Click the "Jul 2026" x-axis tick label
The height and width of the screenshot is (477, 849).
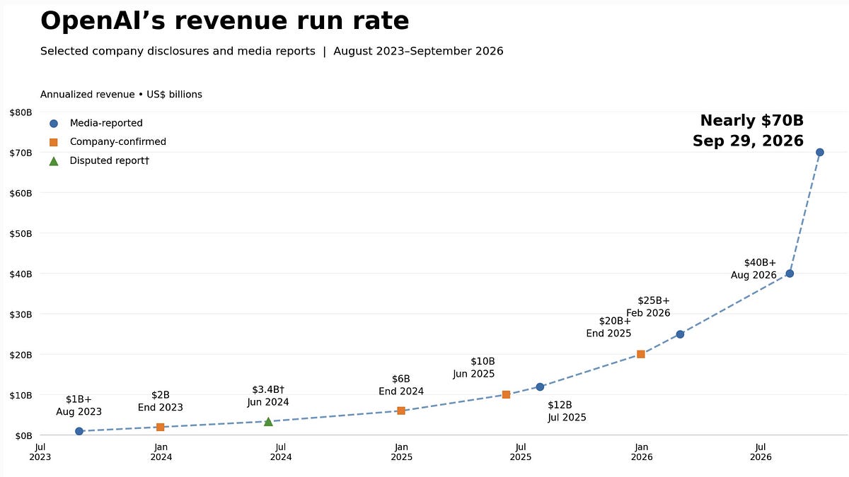(761, 452)
